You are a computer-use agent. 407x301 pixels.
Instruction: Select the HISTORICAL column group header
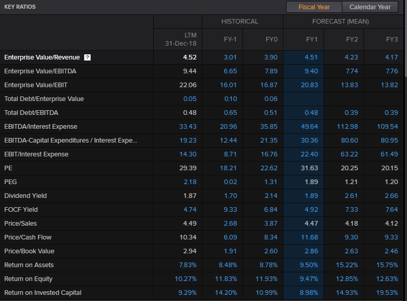[x=239, y=22]
